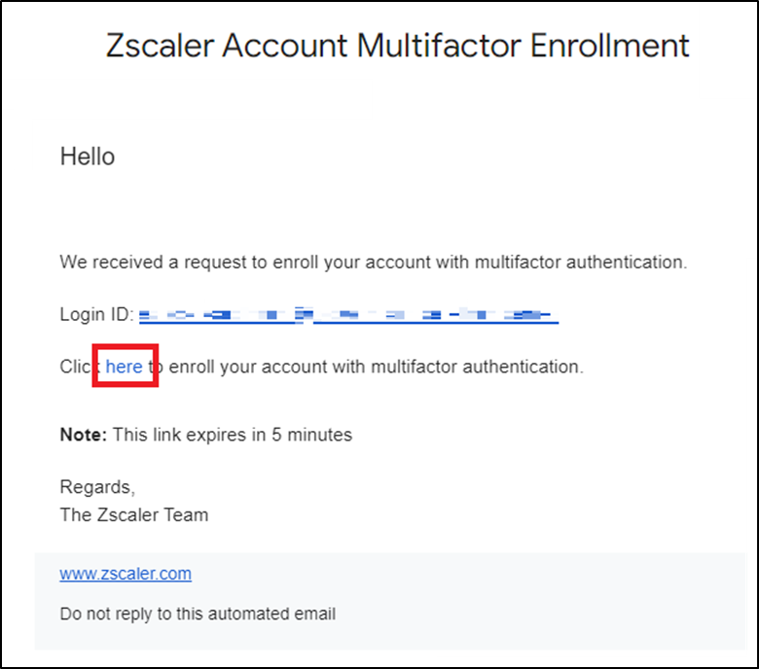Click the blurred Login ID email address
The width and height of the screenshot is (759, 669).
347,315
